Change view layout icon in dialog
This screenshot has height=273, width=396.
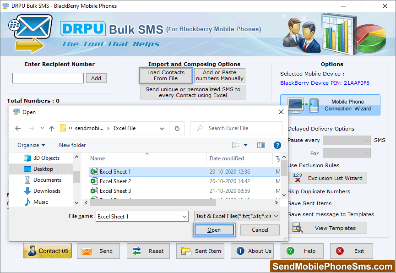click(236, 145)
